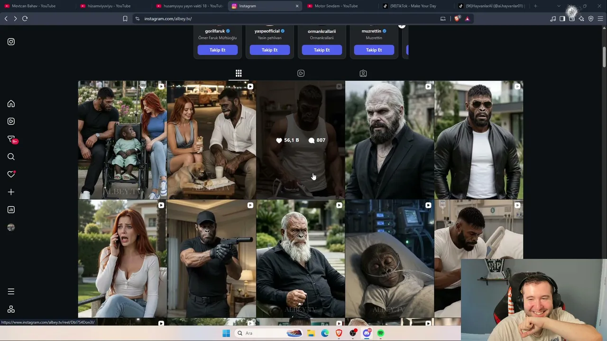The width and height of the screenshot is (607, 341).
Task: Create a new post with plus icon
Action: pos(11,192)
